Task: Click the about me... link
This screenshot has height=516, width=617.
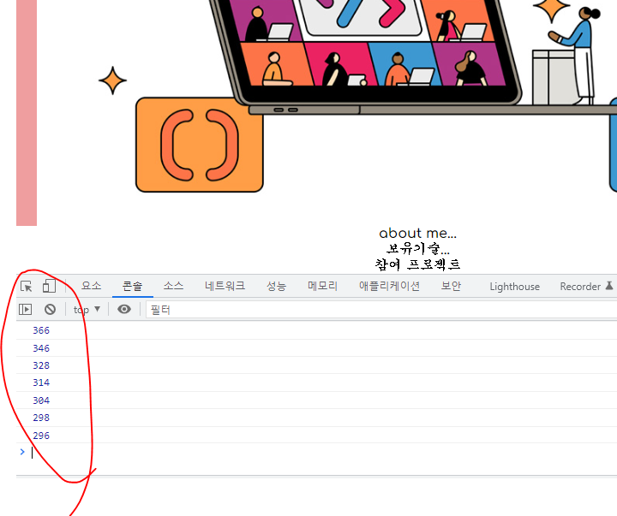Action: (418, 234)
